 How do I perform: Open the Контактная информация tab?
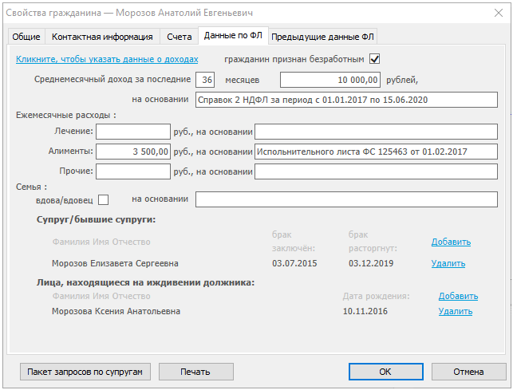(x=102, y=37)
